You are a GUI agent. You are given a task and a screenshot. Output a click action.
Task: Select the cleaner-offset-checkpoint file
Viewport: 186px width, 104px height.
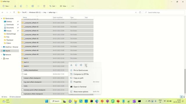[x=57, y=78]
